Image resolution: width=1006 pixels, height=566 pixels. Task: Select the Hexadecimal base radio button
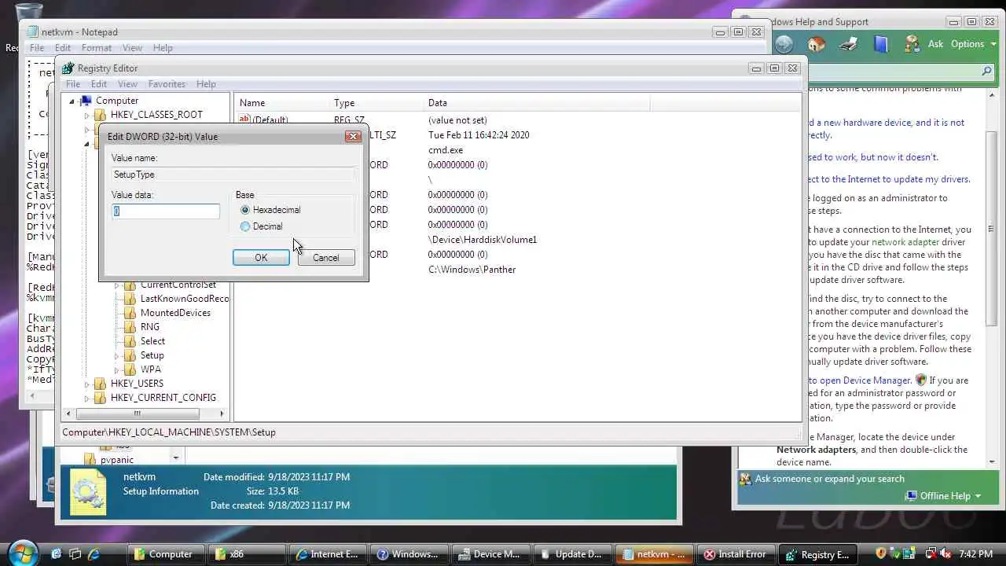(x=245, y=210)
